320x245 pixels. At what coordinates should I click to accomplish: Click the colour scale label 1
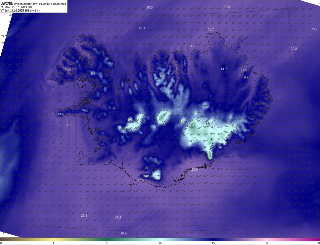(x=53, y=243)
